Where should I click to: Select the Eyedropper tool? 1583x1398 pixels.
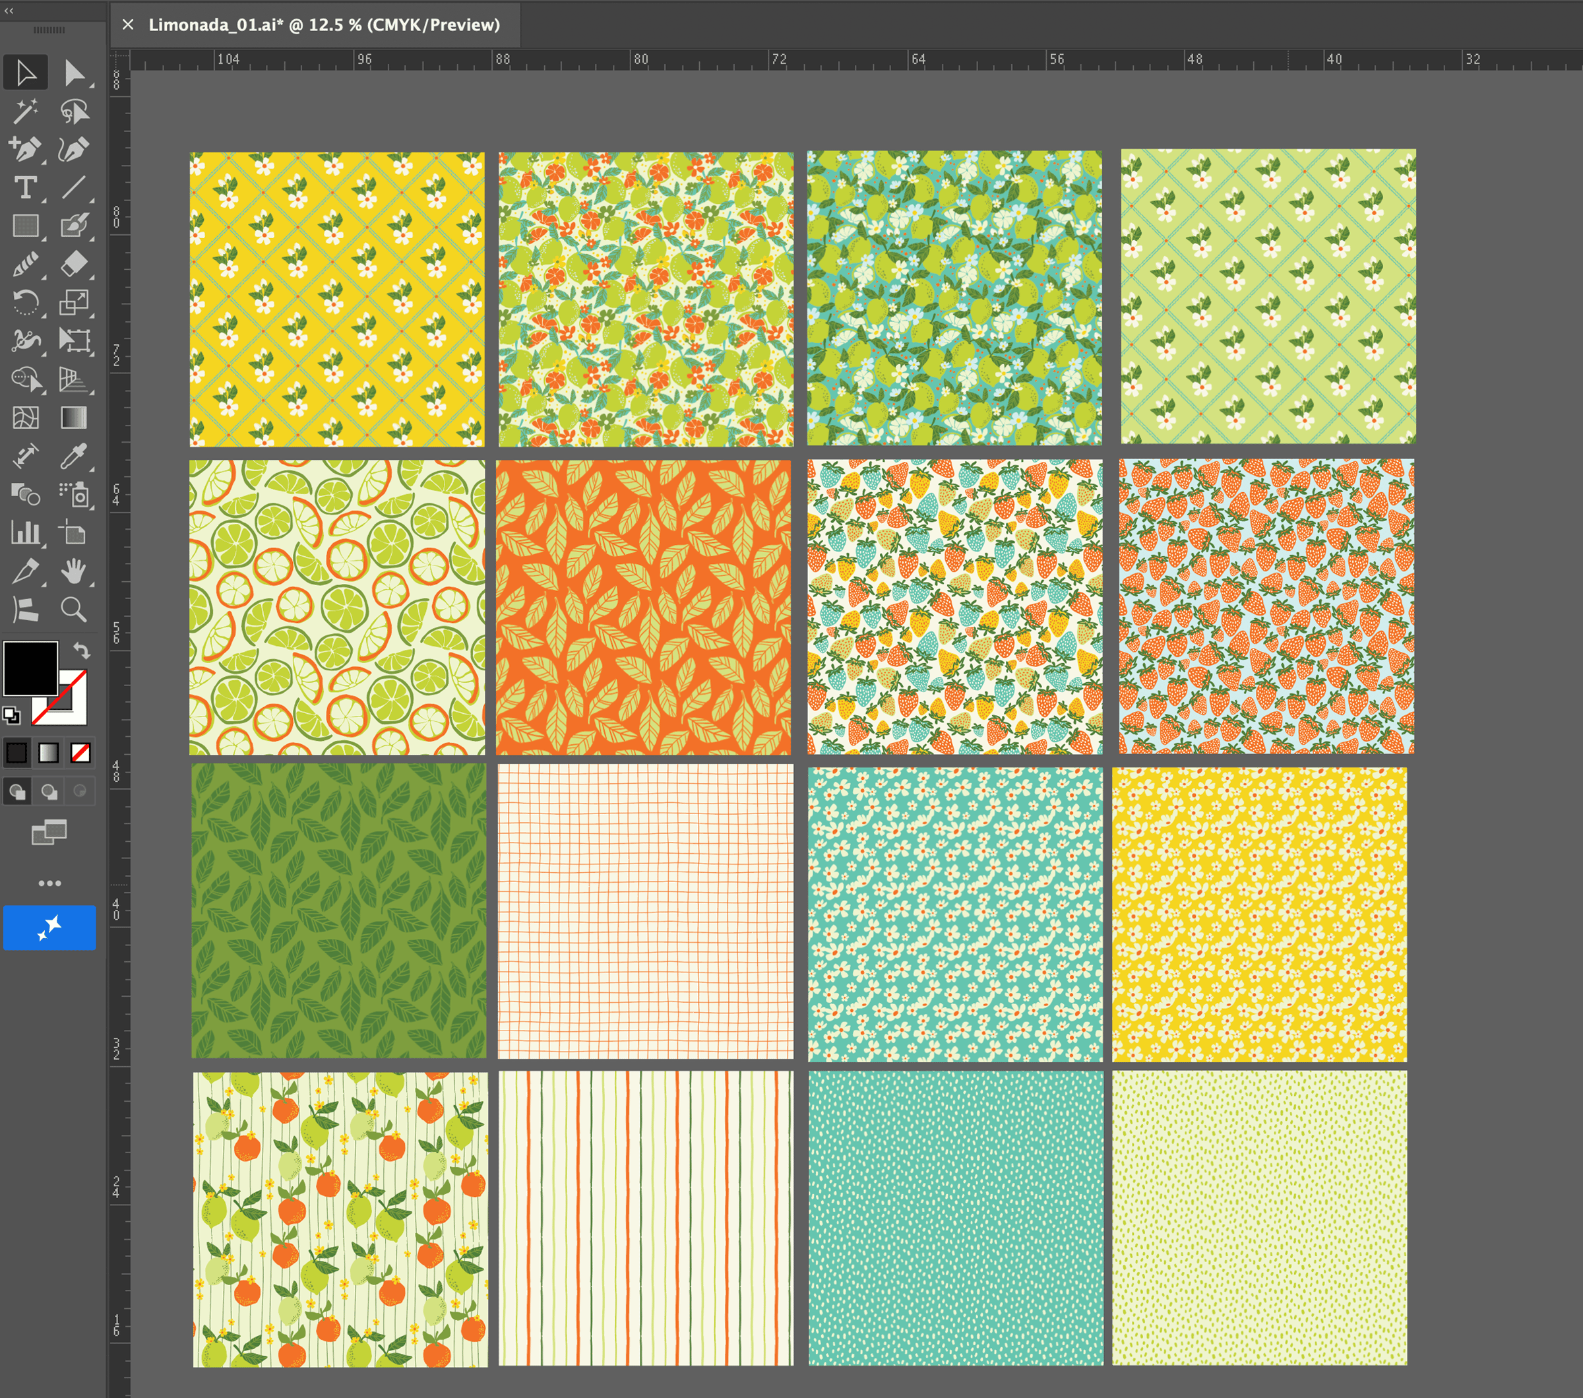click(x=74, y=456)
